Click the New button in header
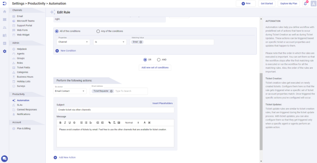The height and width of the screenshot is (163, 317). (x=246, y=4)
